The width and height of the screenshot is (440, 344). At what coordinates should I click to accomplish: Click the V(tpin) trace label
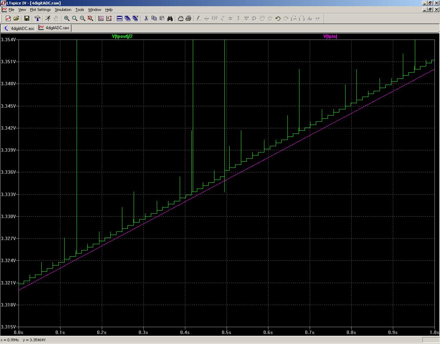coord(330,36)
